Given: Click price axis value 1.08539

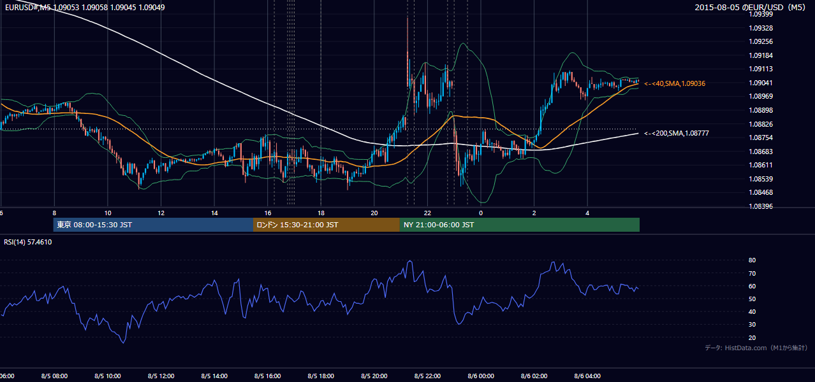Looking at the screenshot, I should pos(761,179).
